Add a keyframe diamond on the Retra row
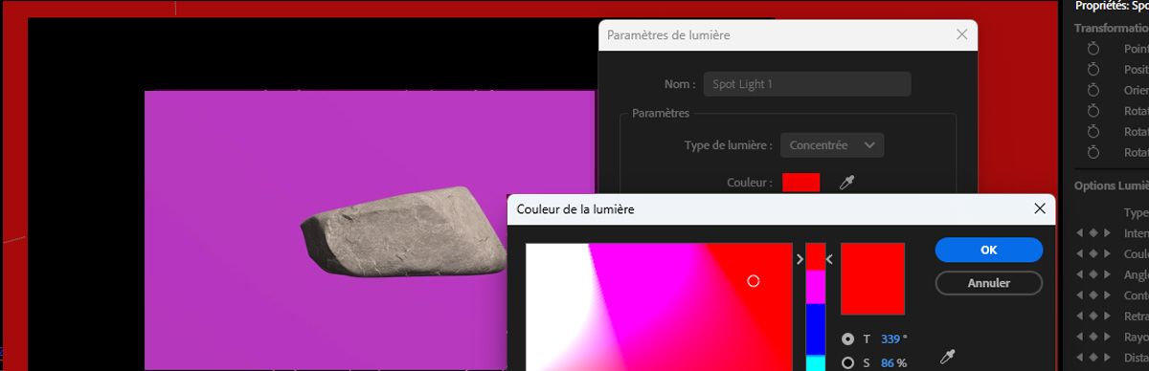Screen dimensions: 1149x371 1093,316
